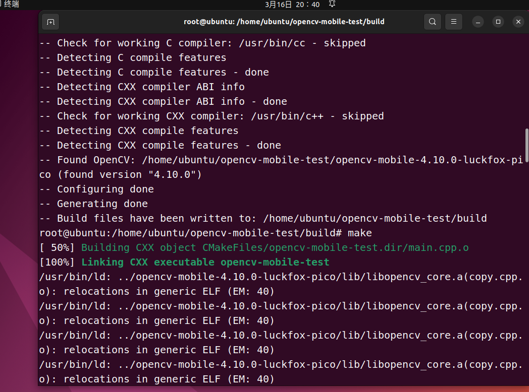Open a new terminal tab
The width and height of the screenshot is (529, 392).
pos(50,22)
